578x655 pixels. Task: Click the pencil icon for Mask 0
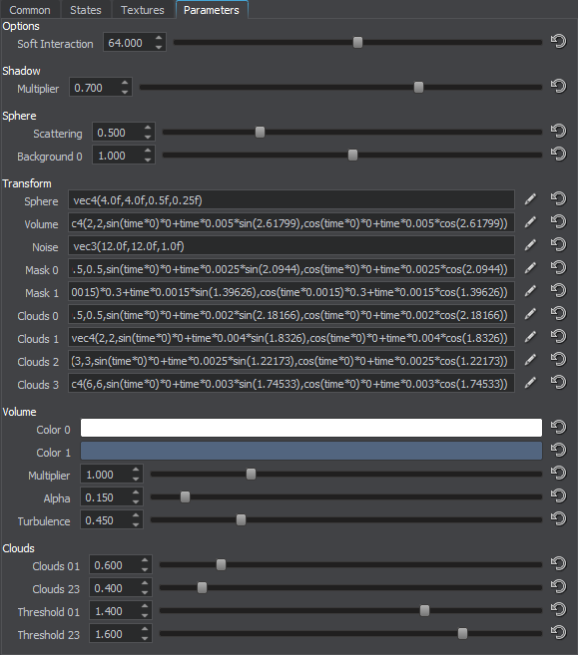click(x=530, y=268)
